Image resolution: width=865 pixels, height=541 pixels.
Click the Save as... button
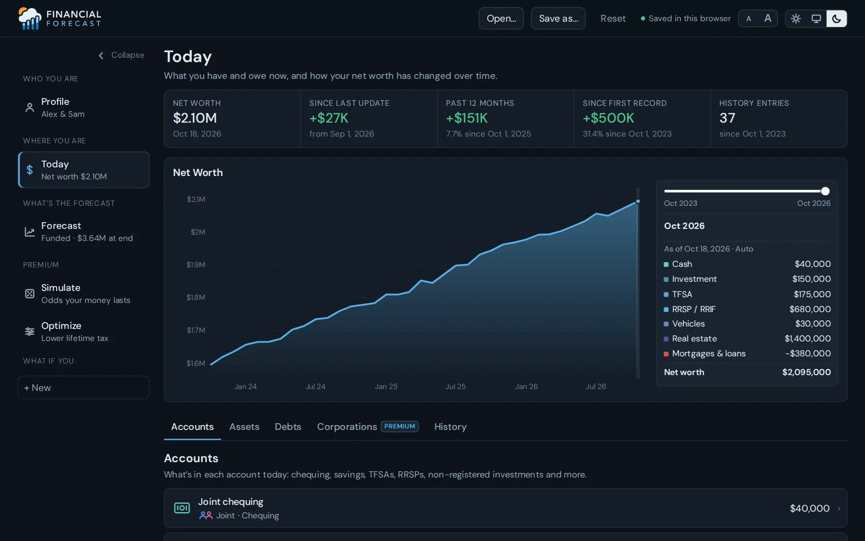pyautogui.click(x=558, y=18)
